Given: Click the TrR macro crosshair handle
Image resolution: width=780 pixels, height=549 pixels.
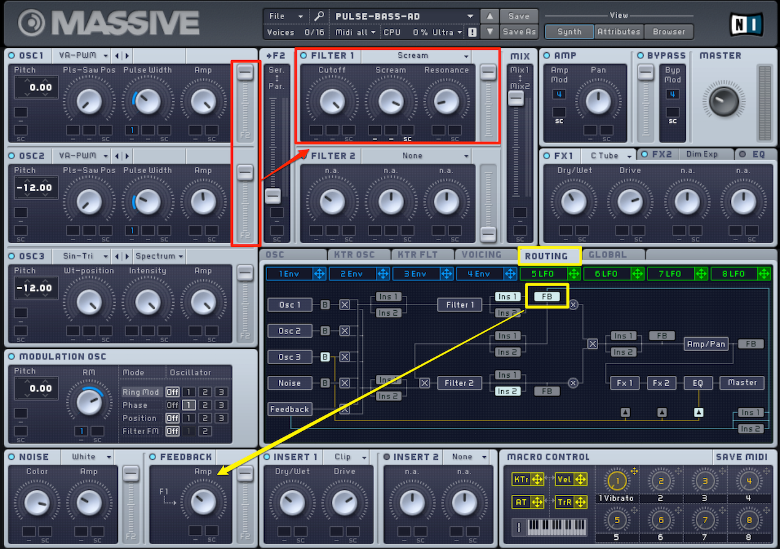Looking at the screenshot, I should point(580,502).
